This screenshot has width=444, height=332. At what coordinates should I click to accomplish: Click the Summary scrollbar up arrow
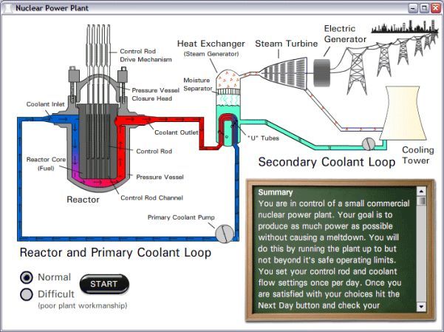point(421,192)
